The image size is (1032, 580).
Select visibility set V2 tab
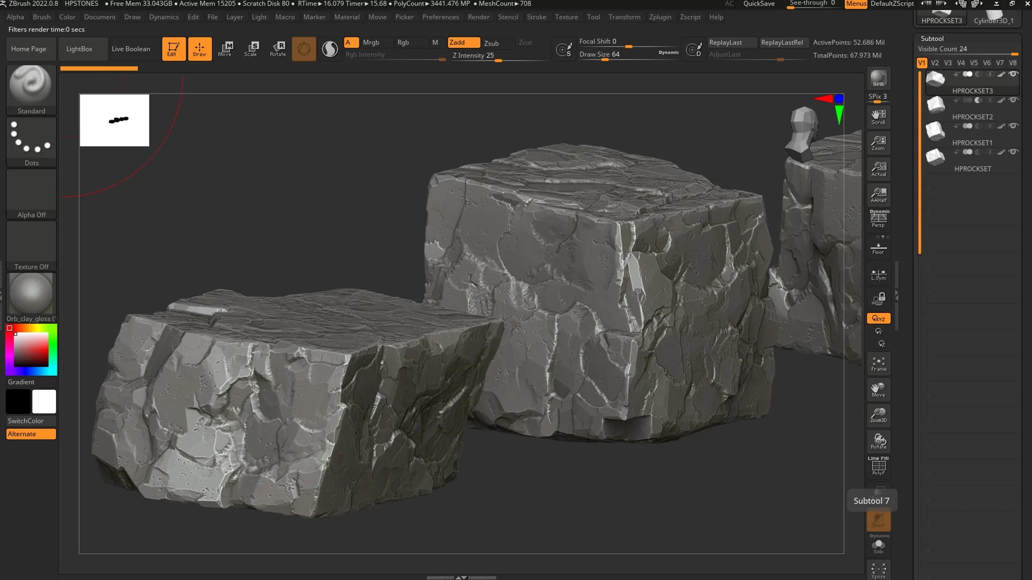tap(935, 63)
